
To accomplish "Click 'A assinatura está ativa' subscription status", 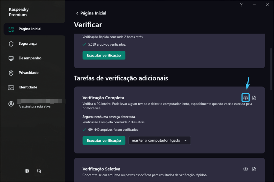I will [x=35, y=106].
